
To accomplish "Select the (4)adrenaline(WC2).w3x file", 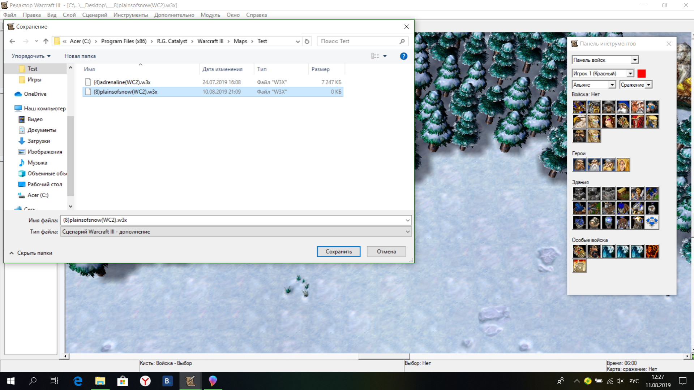I will tap(122, 82).
